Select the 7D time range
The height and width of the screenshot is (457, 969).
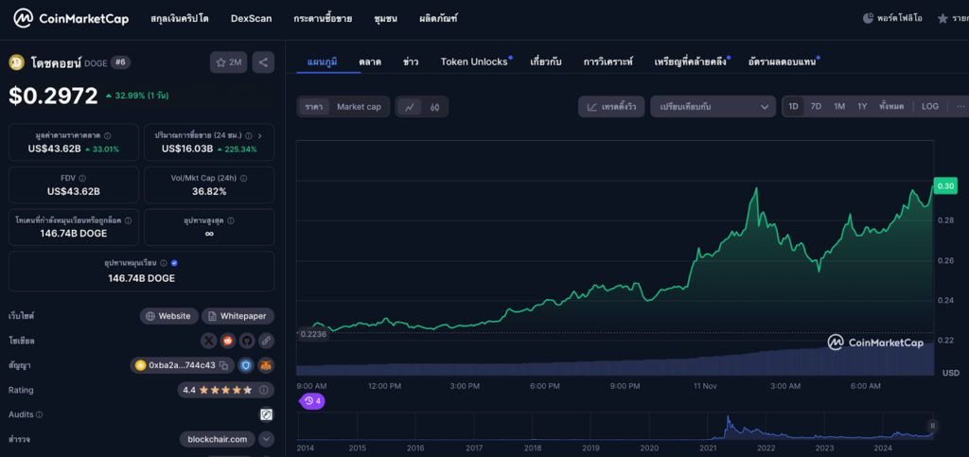(816, 107)
